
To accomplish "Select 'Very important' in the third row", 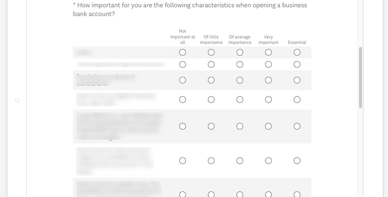I will [268, 80].
